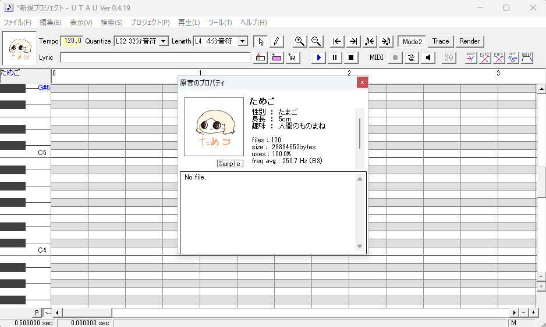Click the ためご singer name above piano
Viewport: 546px width, 327px height.
10,73
